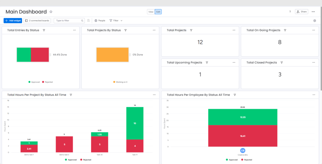Click the Demo task 1 green segment
This screenshot has height=164, width=322.
coord(29,143)
